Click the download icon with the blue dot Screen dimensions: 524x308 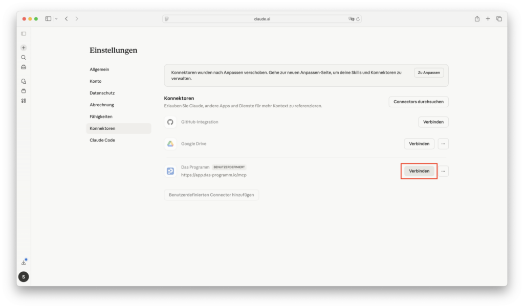[24, 262]
